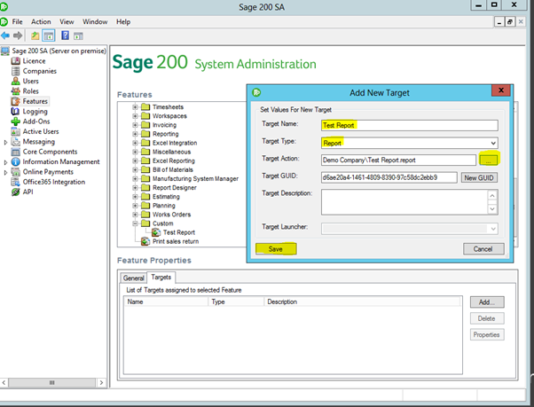Viewport: 534px width, 407px height.
Task: Open the View menu
Action: point(67,22)
